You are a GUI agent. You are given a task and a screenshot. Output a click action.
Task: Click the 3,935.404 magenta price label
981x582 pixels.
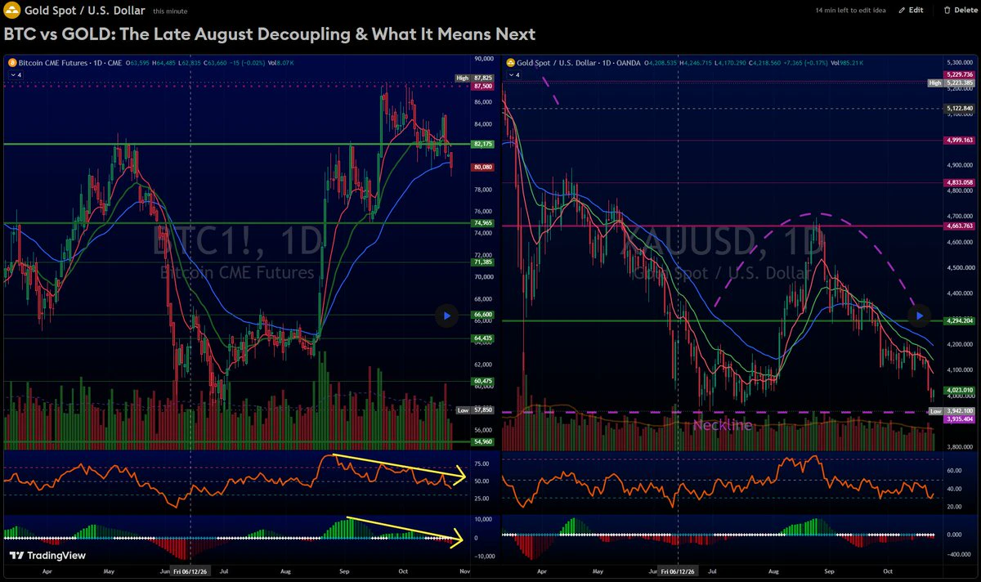[x=957, y=419]
